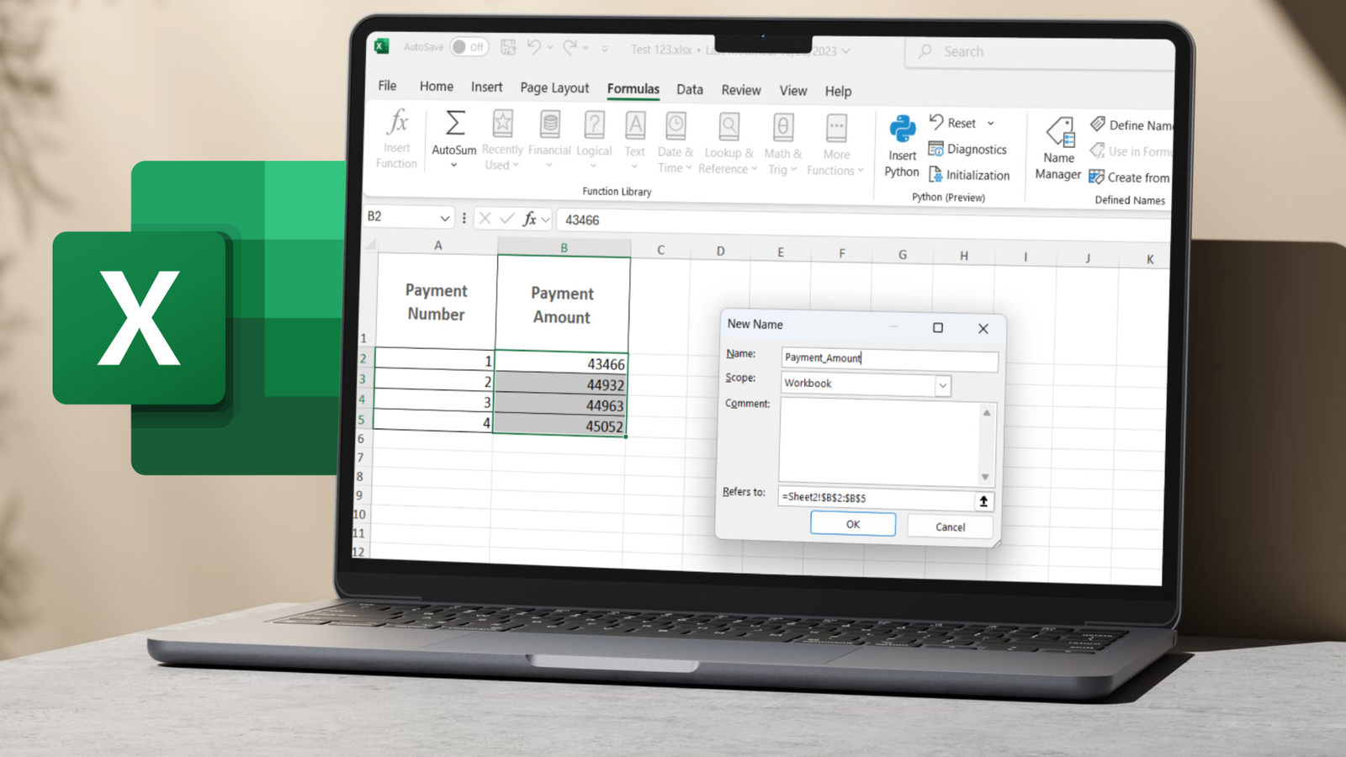Maximize the New Name dialog

point(938,327)
